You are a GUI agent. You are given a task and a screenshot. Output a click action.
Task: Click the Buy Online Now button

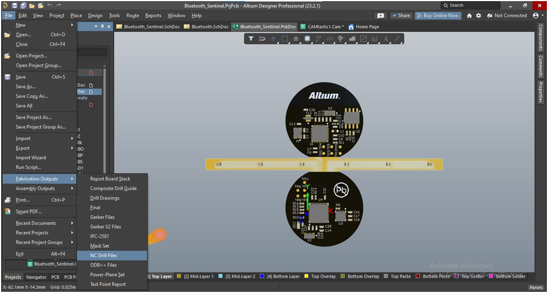tap(438, 16)
